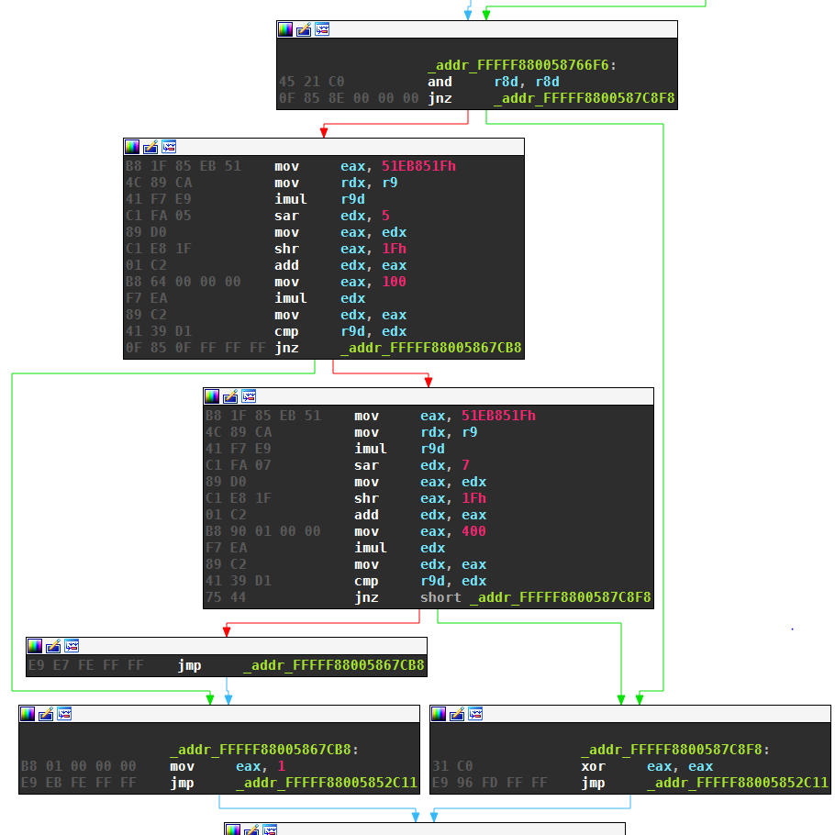835x835 pixels.
Task: Click the group icon on the 'xor eax, eax' block
Action: tap(475, 714)
